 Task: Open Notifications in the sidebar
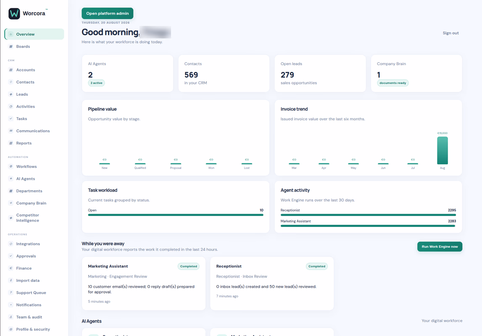(x=34, y=304)
